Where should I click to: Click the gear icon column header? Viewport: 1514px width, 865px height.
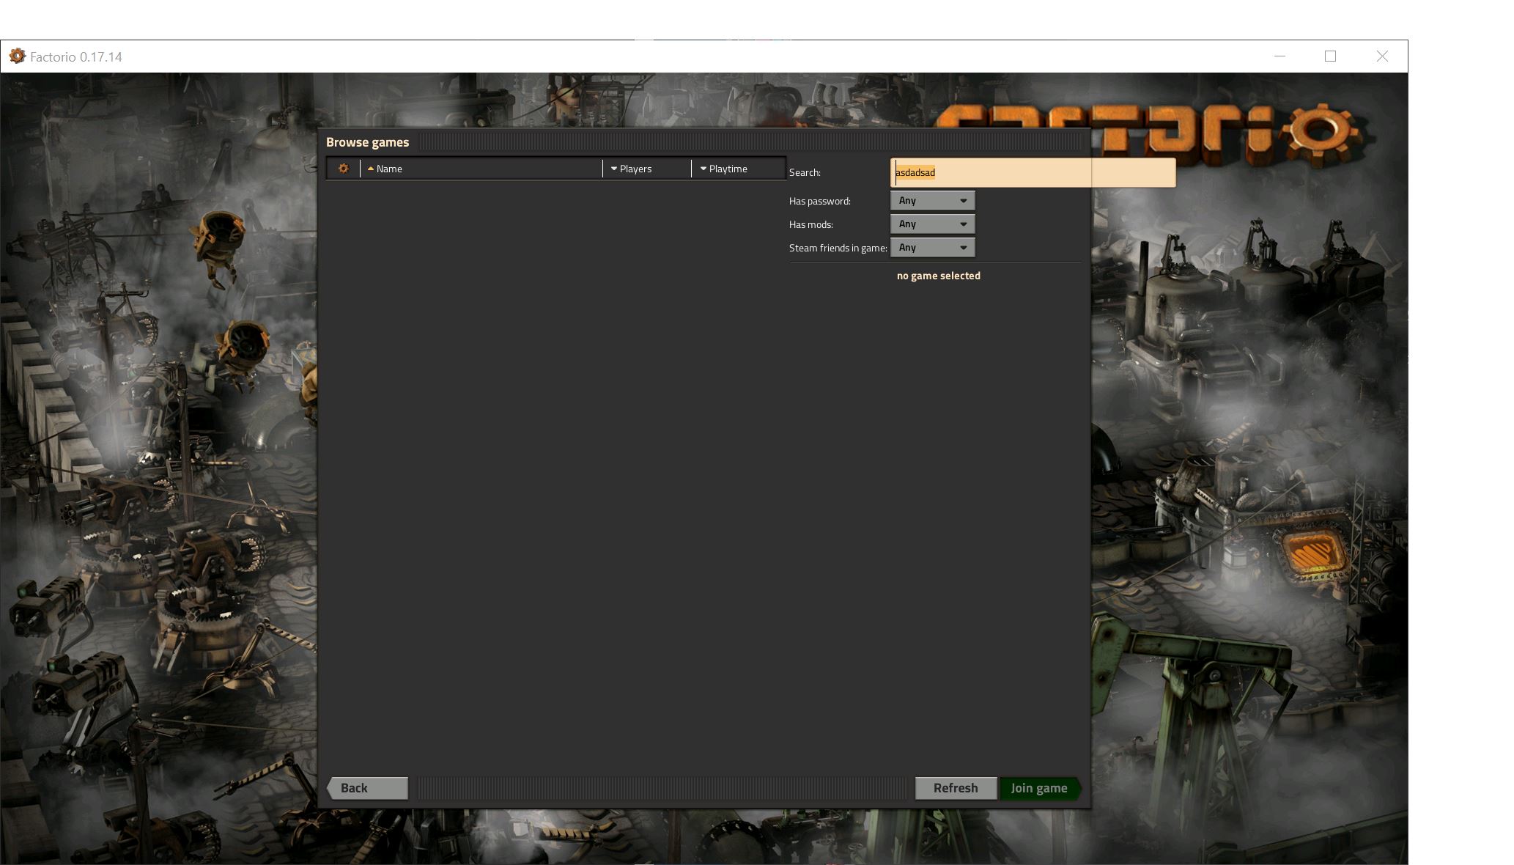point(343,169)
